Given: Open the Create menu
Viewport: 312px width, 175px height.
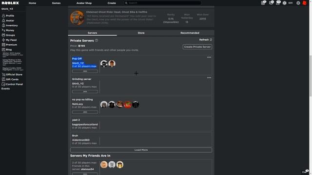Looking at the screenshot, I should coord(112,3).
